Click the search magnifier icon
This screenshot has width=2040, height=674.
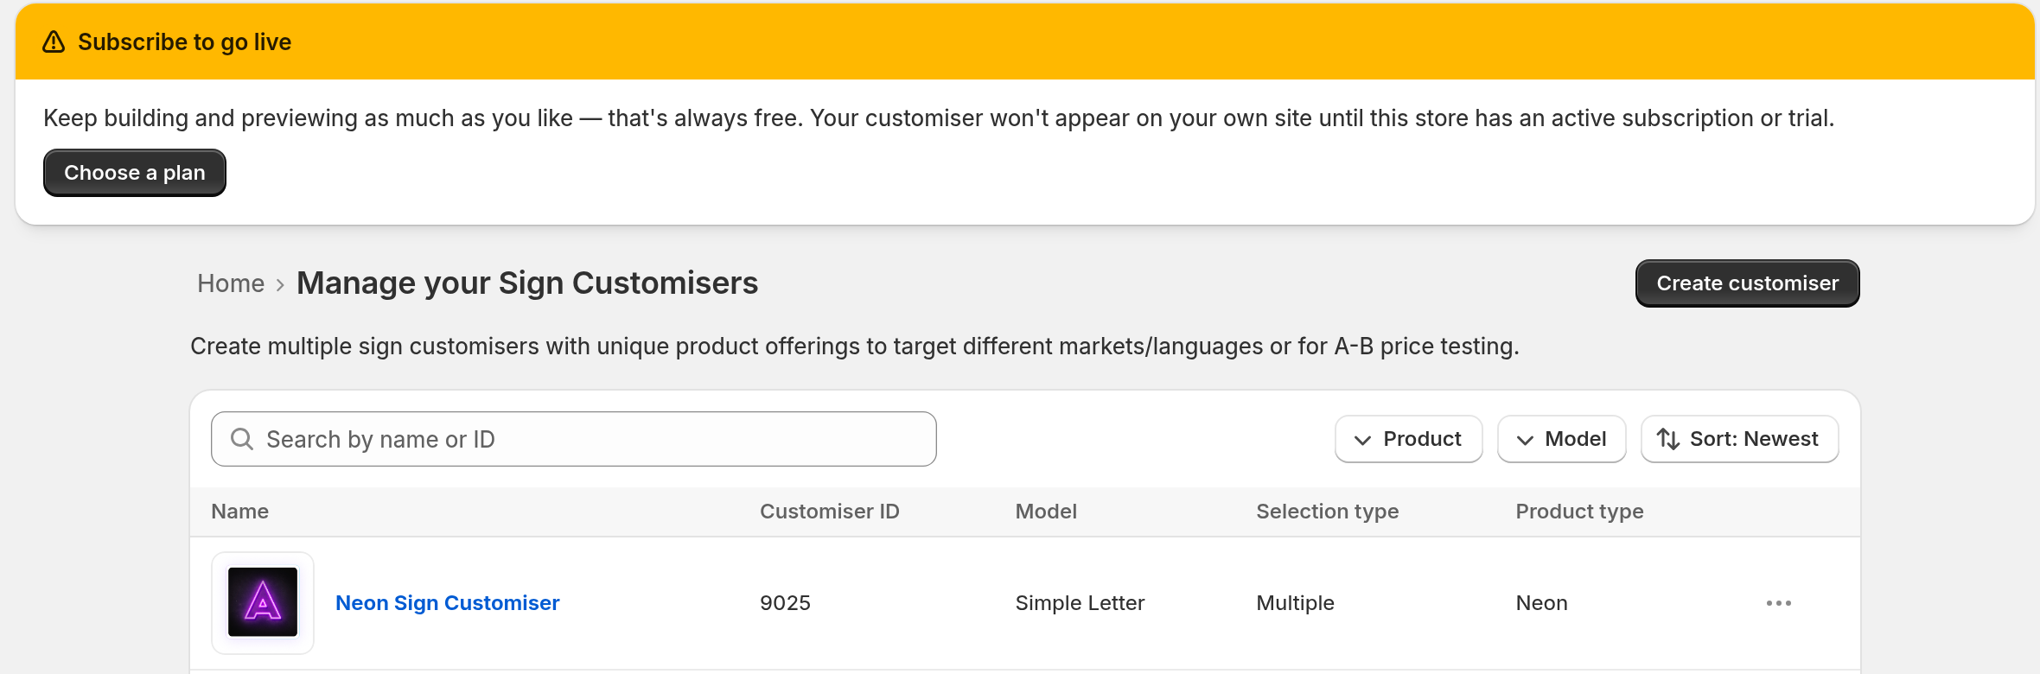pyautogui.click(x=242, y=439)
